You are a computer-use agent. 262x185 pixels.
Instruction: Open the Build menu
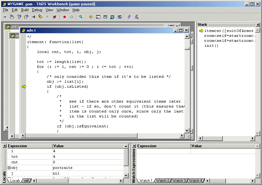[25, 10]
